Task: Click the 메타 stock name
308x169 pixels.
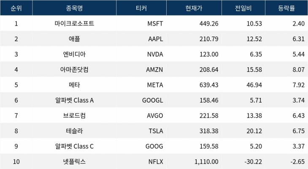Action: tap(75, 85)
